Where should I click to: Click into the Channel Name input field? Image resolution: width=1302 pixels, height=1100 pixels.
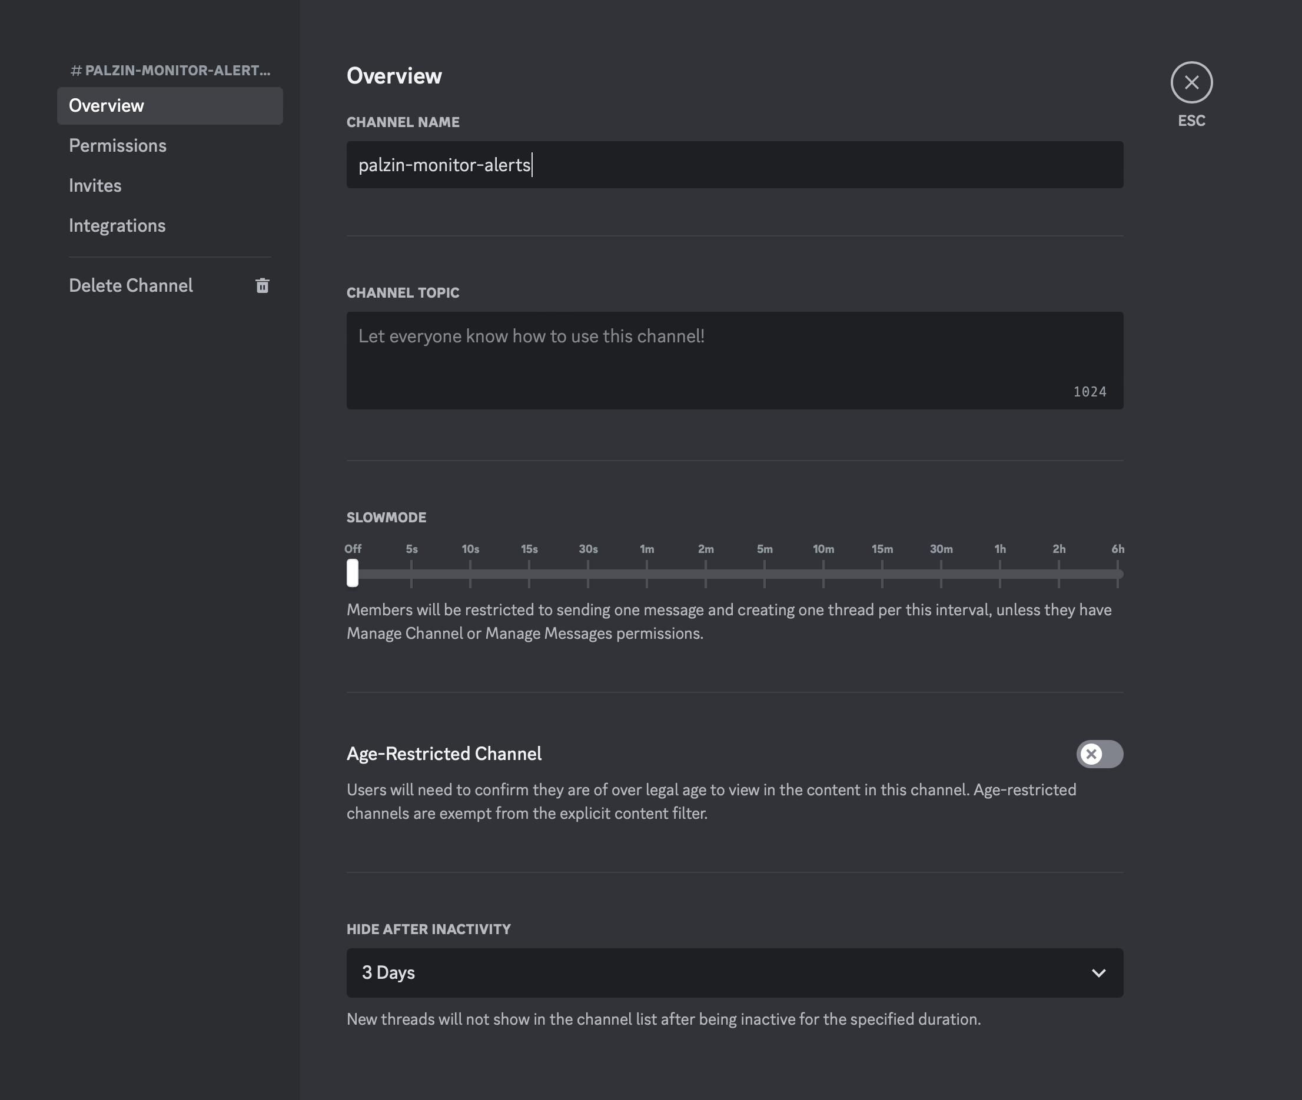pos(734,165)
